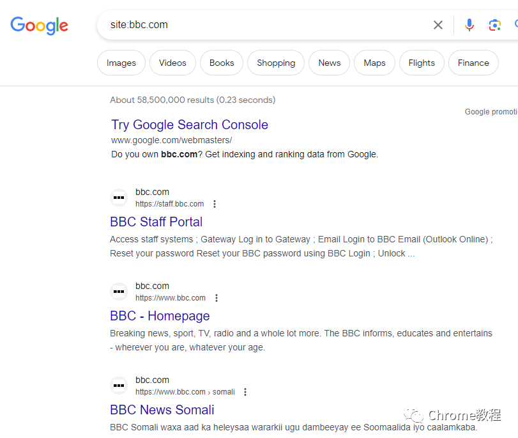518x438 pixels.
Task: Click the https://staff.bbc.com URL text
Action: click(x=169, y=204)
